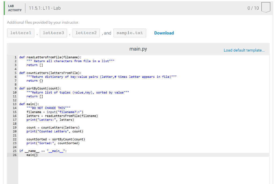This screenshot has height=184, width=275.
Task: Click the score badge shield icon
Action: point(266,7)
